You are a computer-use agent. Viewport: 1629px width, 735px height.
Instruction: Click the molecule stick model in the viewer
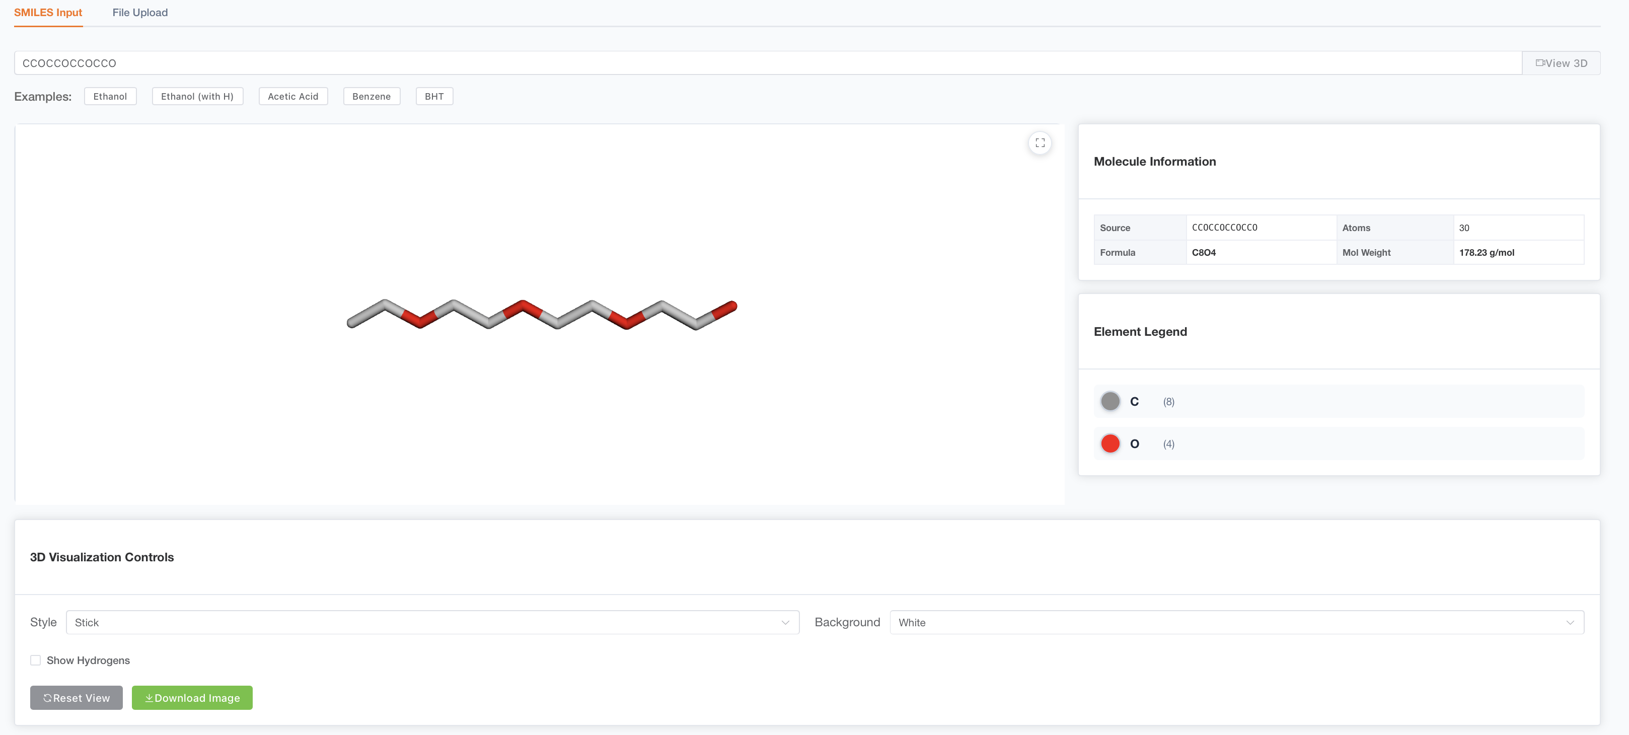(x=542, y=314)
